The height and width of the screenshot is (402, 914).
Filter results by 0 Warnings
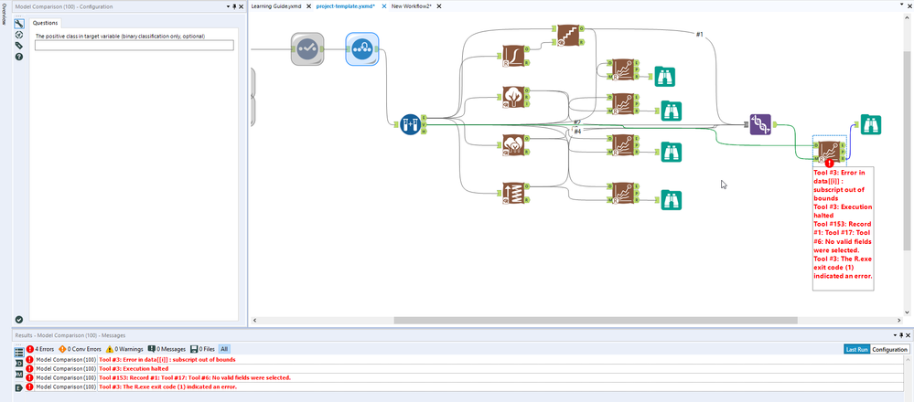coord(124,349)
